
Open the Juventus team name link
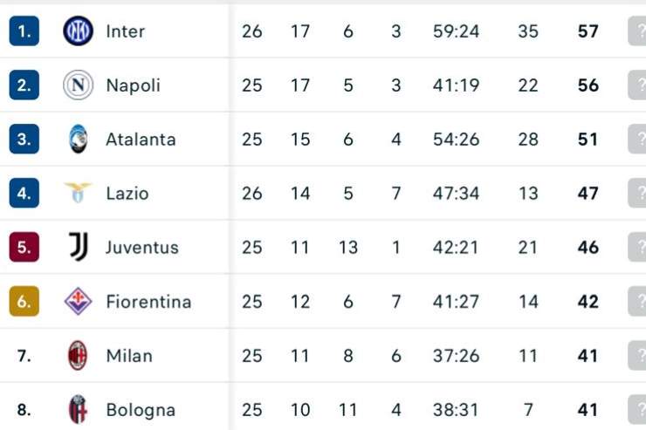point(141,248)
